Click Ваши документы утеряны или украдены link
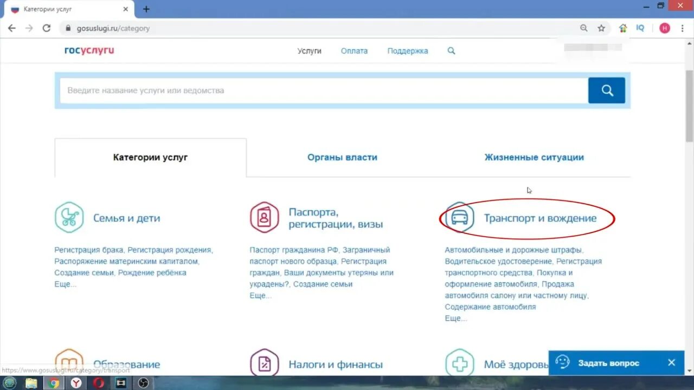This screenshot has width=694, height=390. (x=323, y=278)
